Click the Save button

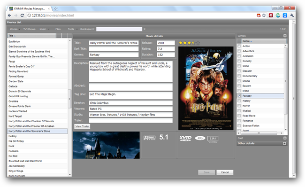pos(206,172)
